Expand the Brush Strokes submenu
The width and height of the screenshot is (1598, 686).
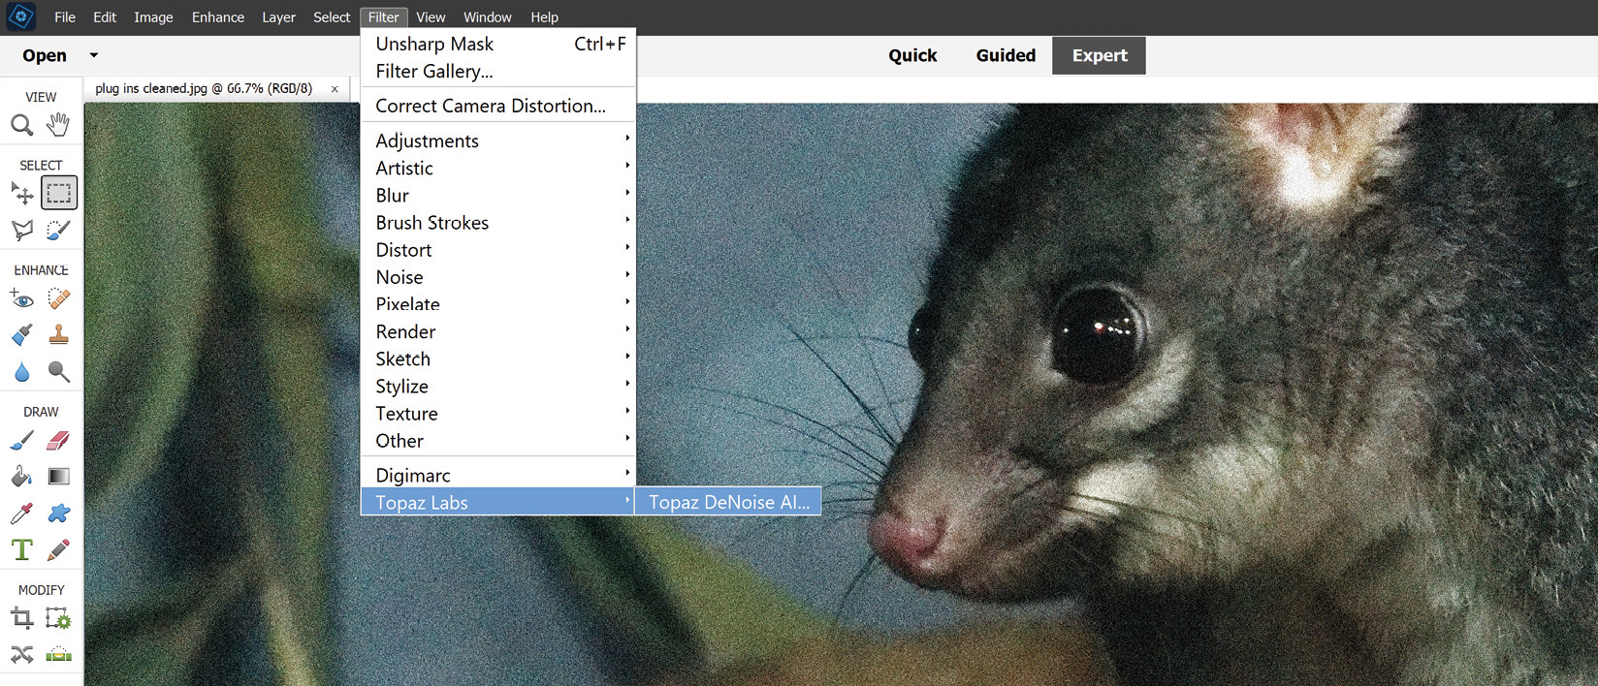point(498,223)
